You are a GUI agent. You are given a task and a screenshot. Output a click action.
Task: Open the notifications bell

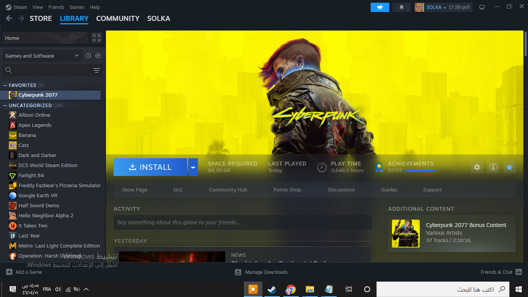coord(401,7)
